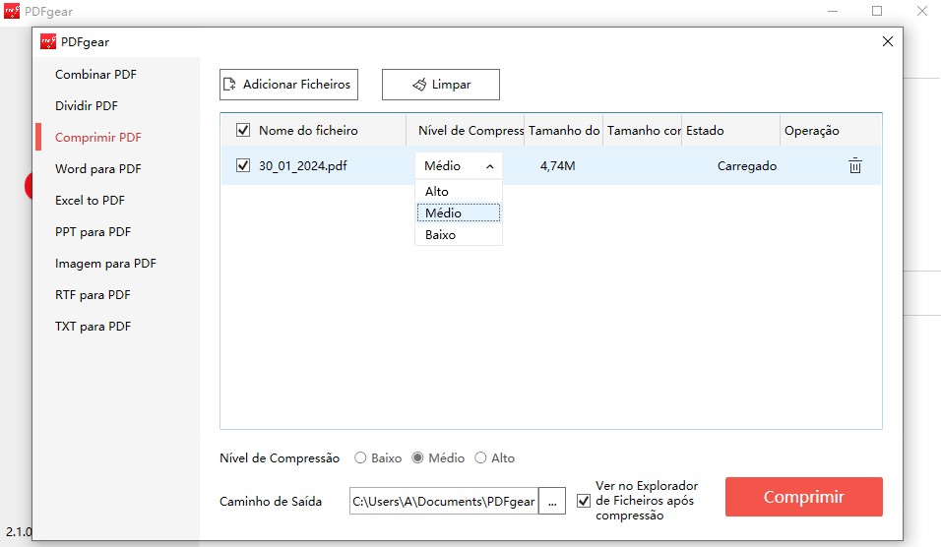Select Baixo compression radio button
941x547 pixels.
(360, 457)
